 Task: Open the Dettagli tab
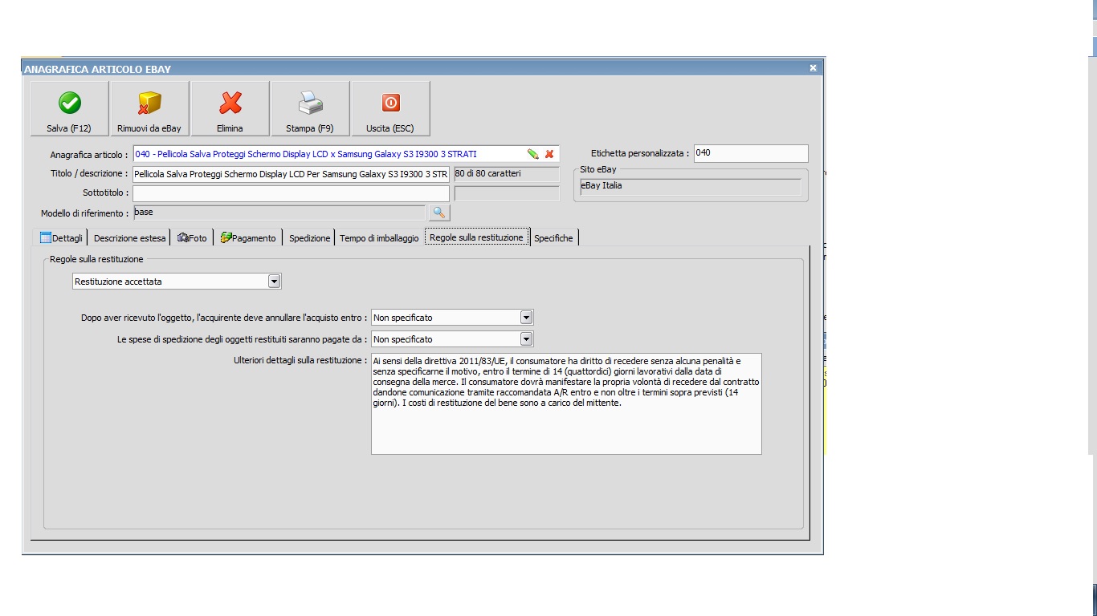[62, 237]
